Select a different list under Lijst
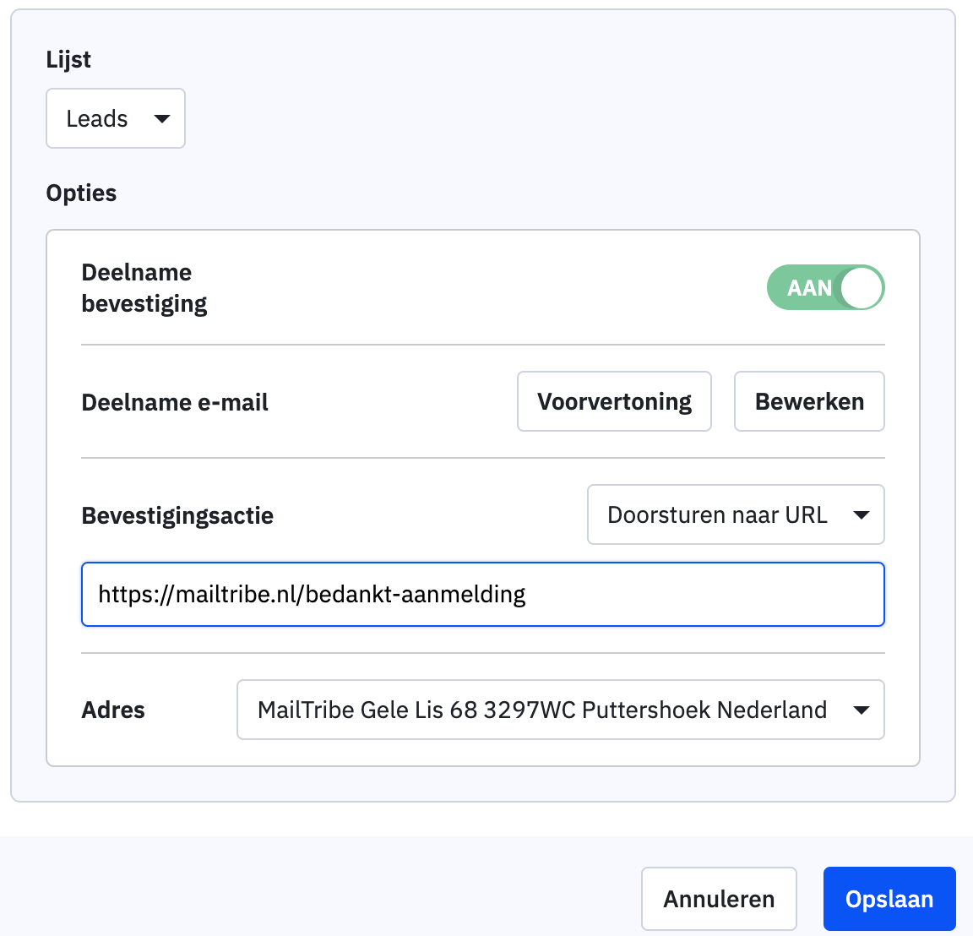Screen dimensions: 973x936 pos(115,118)
